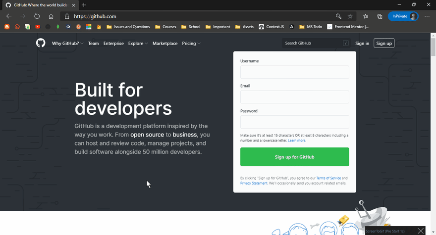Go back using the browser back arrow

(x=9, y=16)
